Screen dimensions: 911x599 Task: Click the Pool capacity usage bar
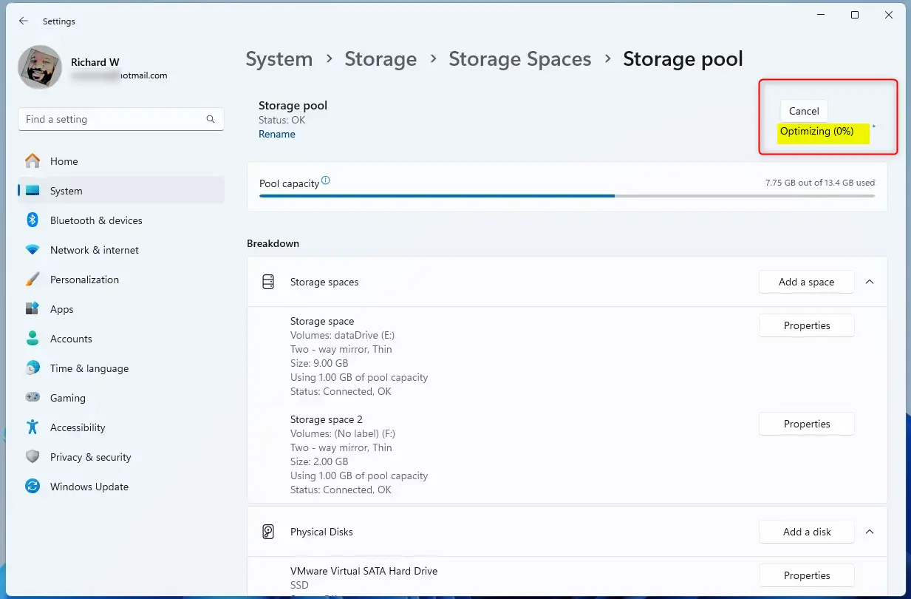(567, 196)
